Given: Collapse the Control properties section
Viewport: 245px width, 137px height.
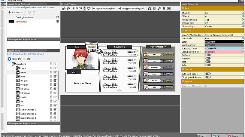Looking at the screenshot, I should click(x=183, y=69).
